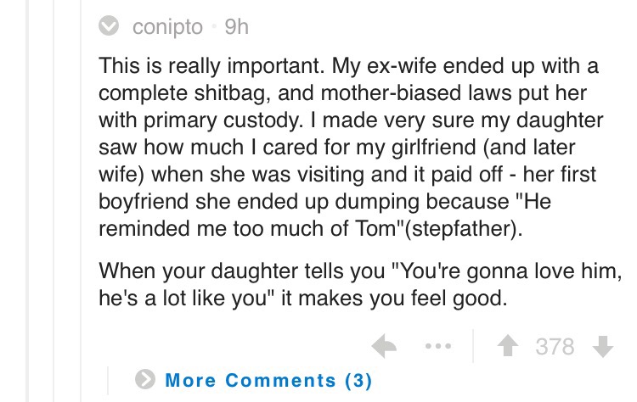This screenshot has height=402, width=637.
Task: Expand replies using the More Comments chevron icon
Action: click(145, 379)
